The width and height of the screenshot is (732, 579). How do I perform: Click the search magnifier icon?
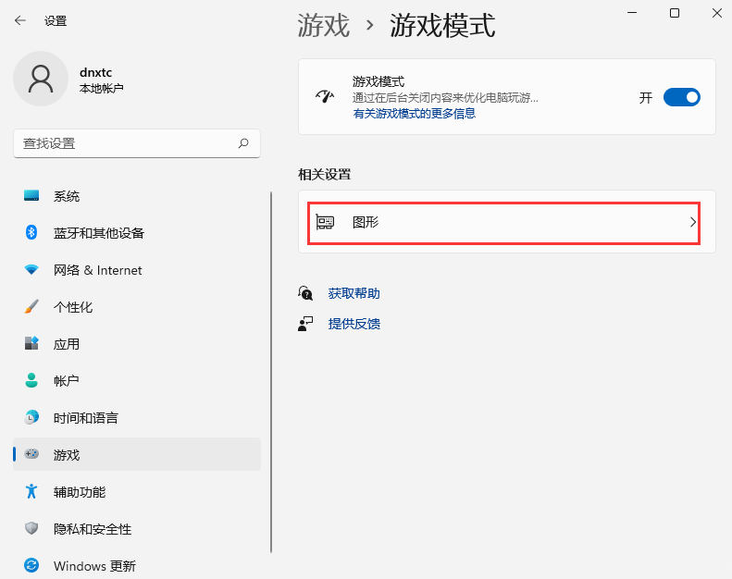(x=243, y=143)
